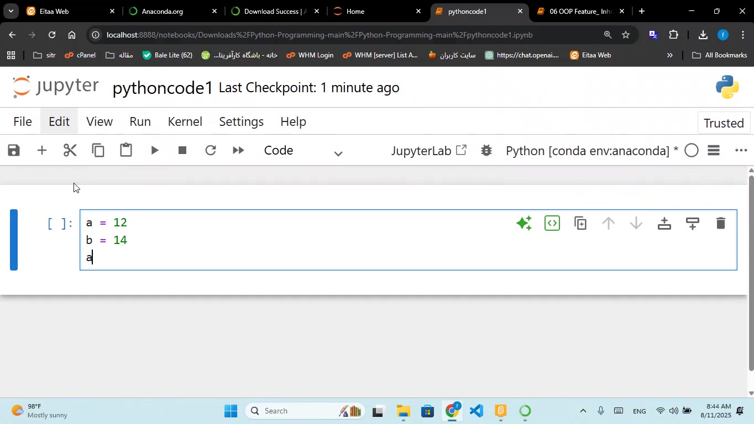This screenshot has width=754, height=424.
Task: Switch to the Download Success tab
Action: (x=275, y=11)
